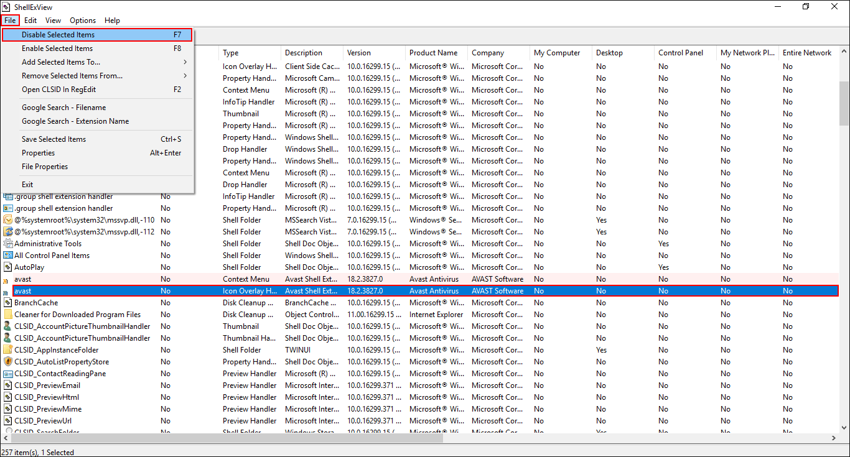Choose Disable Selected Items from File menu
850x457 pixels.
point(97,35)
